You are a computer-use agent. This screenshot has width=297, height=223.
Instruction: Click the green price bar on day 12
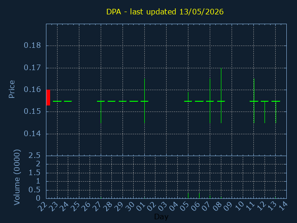coord(265,112)
